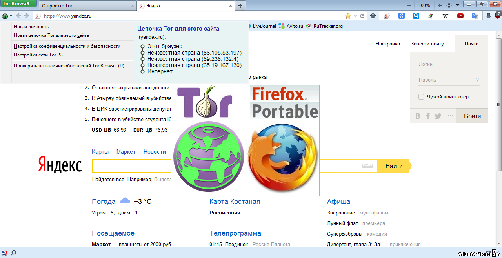Open the 'Почта' tab link
The width and height of the screenshot is (502, 258).
471,44
